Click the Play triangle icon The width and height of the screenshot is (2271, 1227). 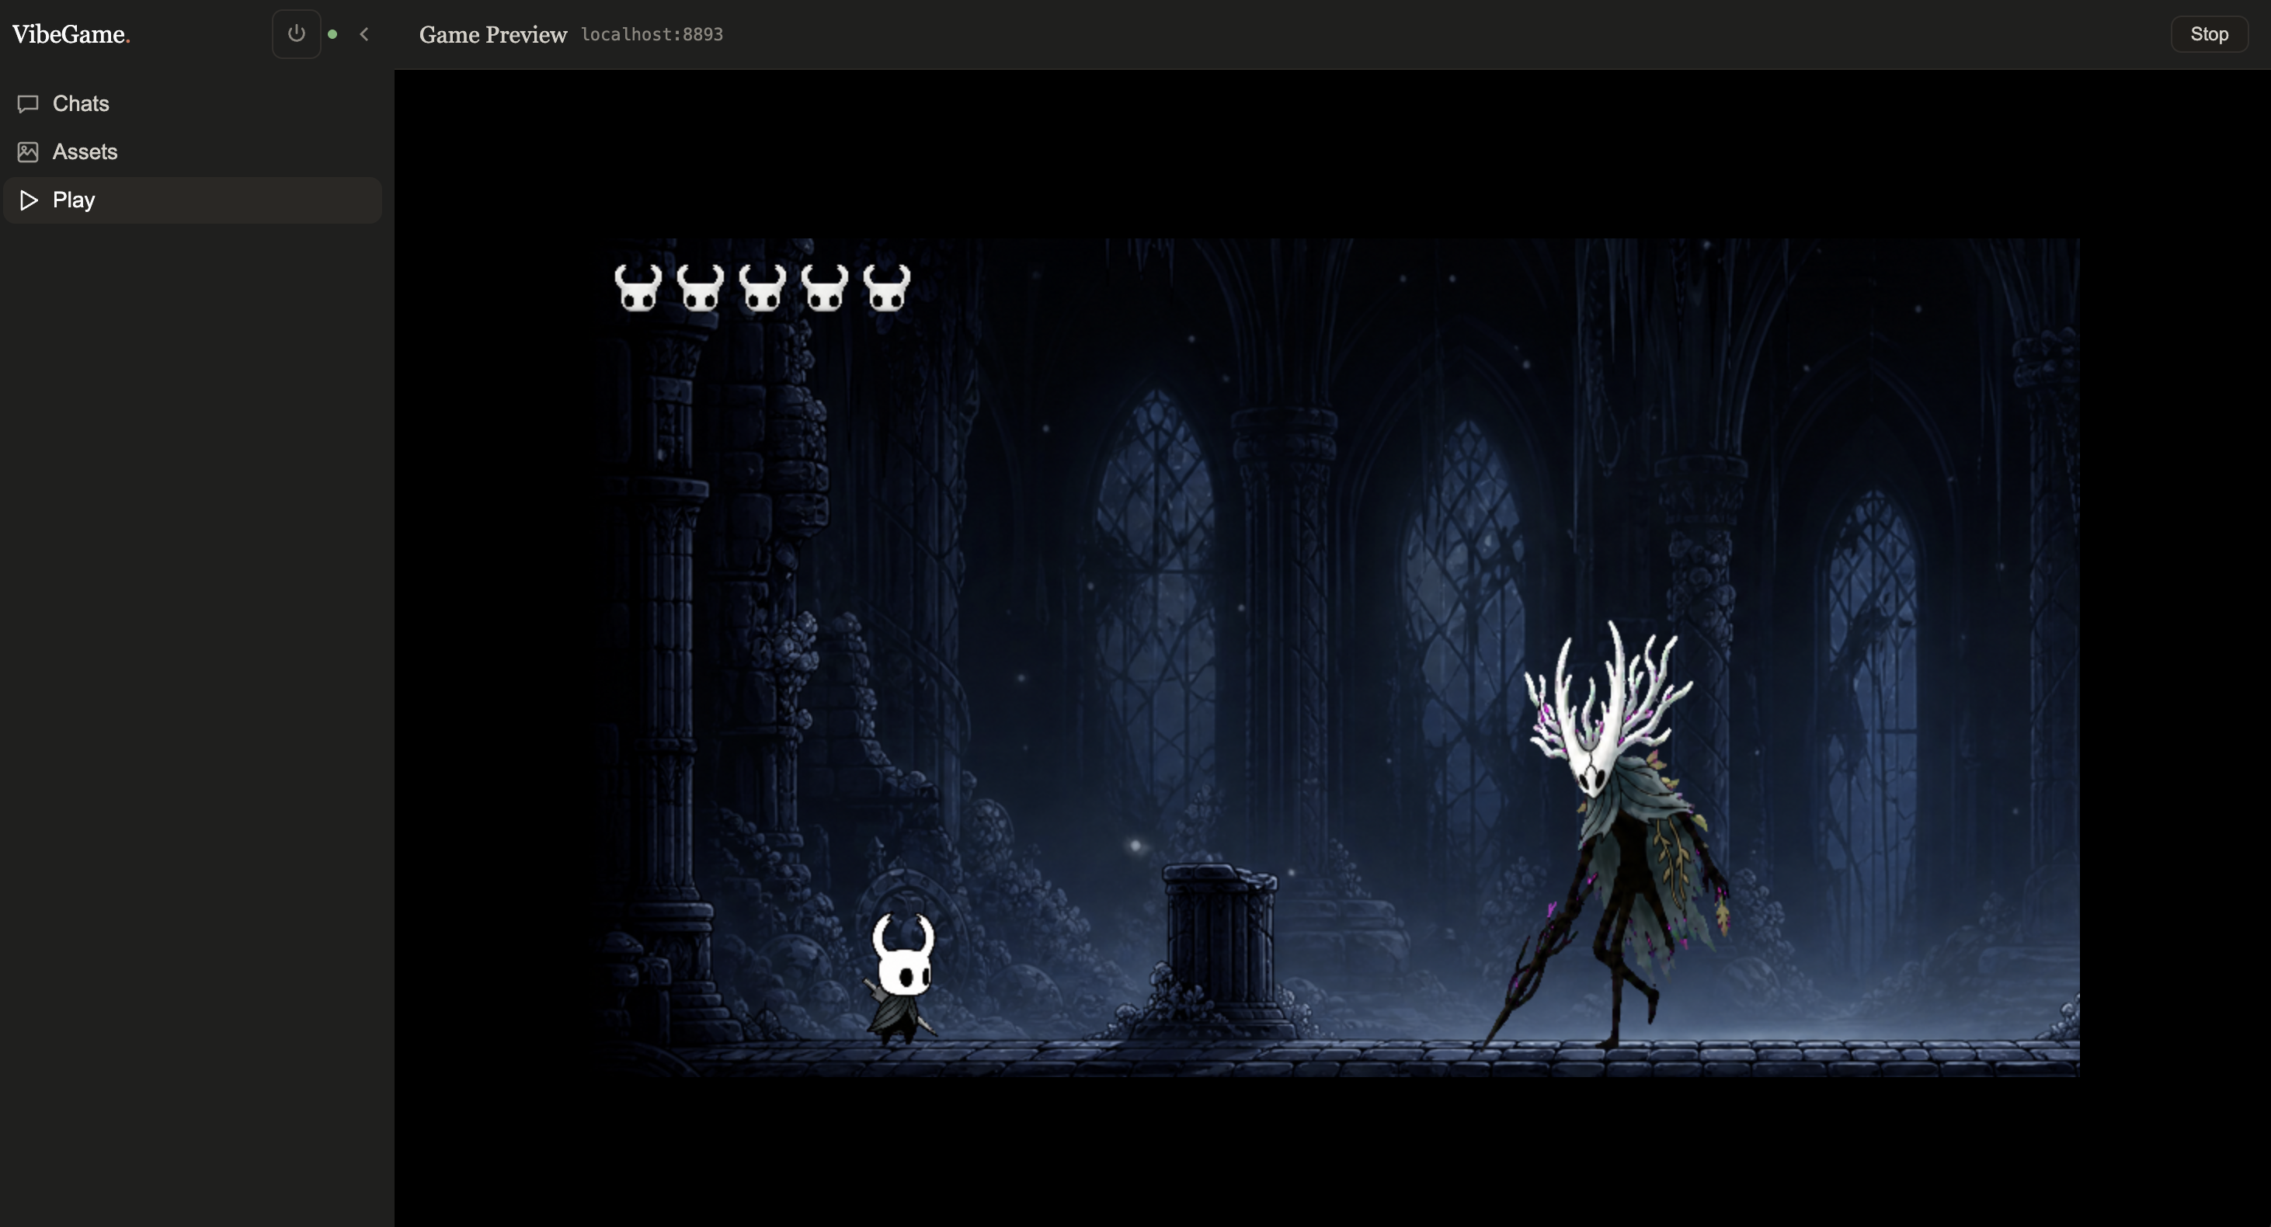point(28,200)
